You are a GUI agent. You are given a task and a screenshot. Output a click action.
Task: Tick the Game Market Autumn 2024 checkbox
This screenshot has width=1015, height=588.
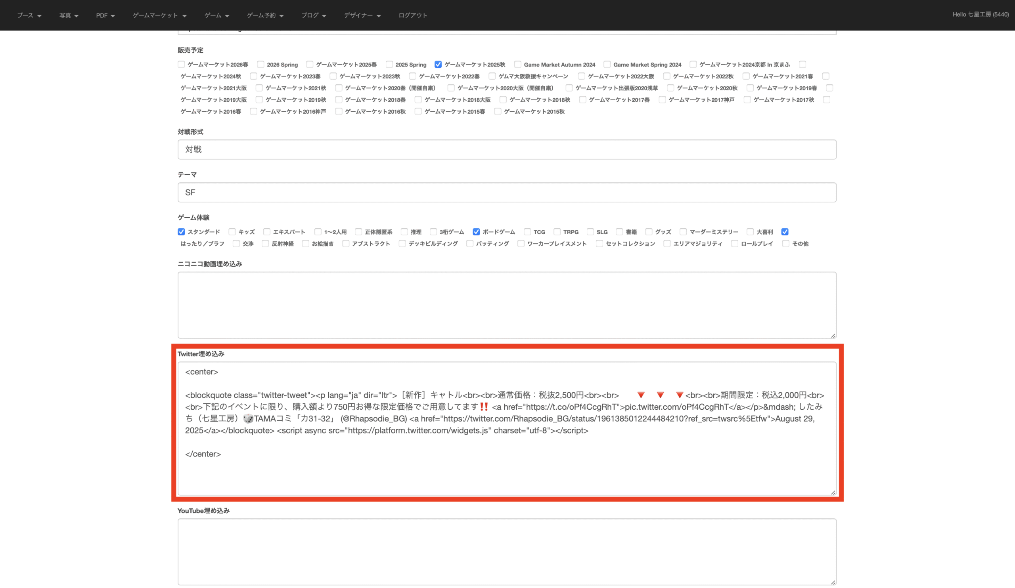[x=517, y=65]
